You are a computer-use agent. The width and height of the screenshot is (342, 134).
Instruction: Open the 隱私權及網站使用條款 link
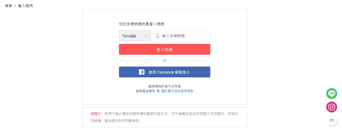click(x=177, y=91)
